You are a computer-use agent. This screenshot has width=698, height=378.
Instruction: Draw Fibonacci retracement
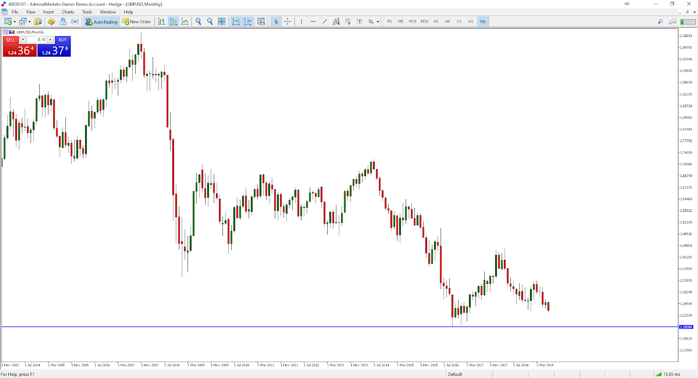tap(348, 21)
